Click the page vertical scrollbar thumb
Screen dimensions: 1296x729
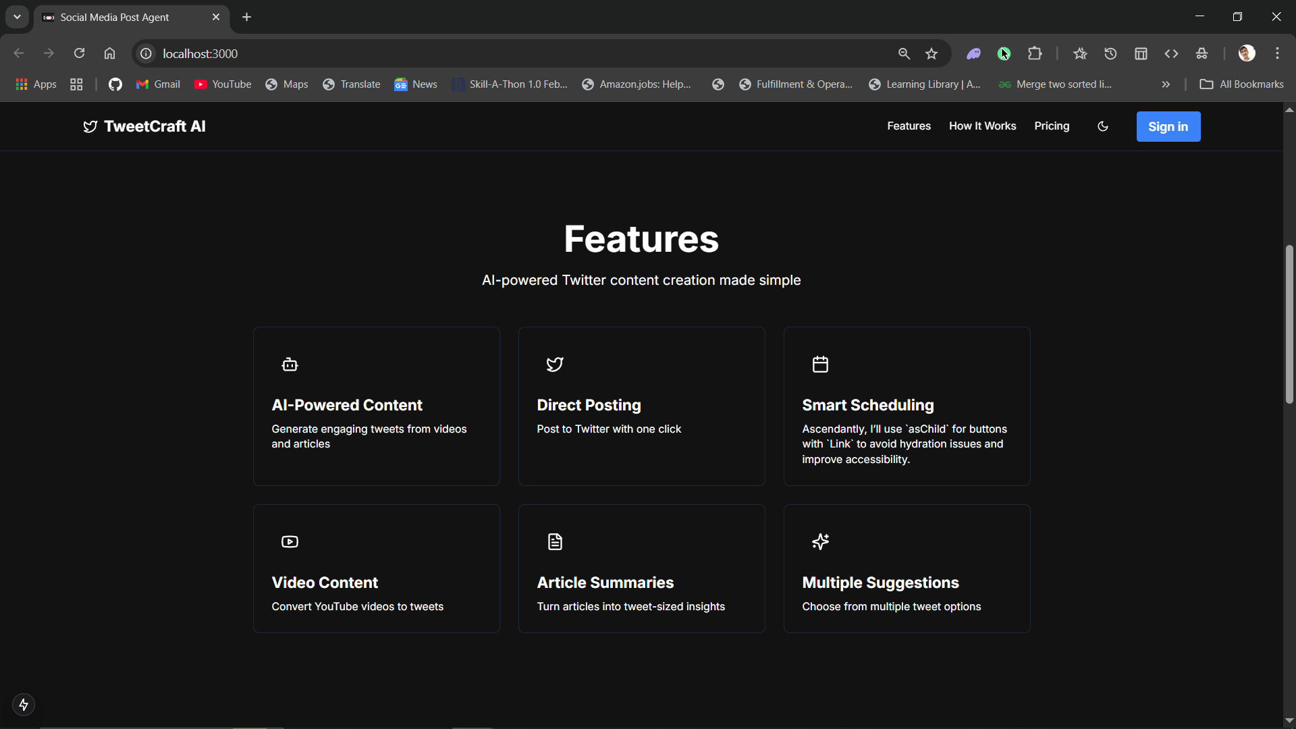click(1289, 324)
